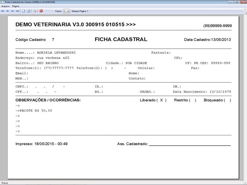Jump to the last page arrow

(17, 11)
